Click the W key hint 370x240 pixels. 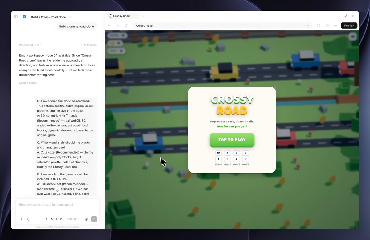218,153
